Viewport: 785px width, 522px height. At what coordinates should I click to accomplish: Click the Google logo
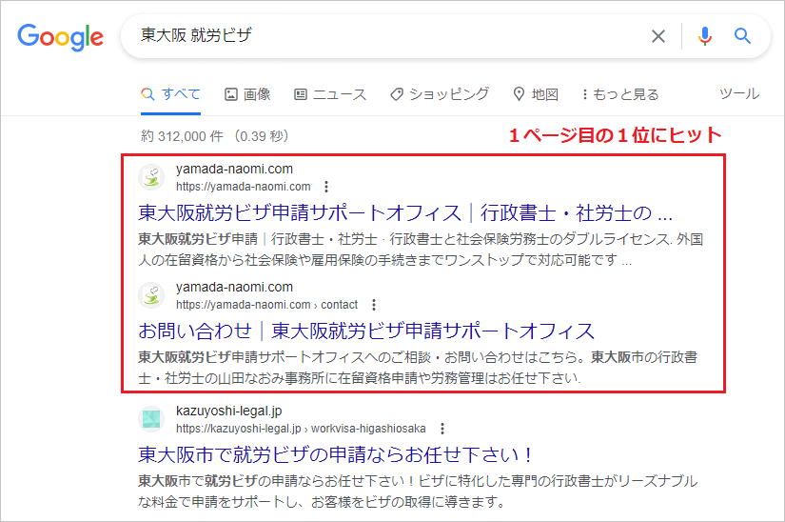[x=61, y=36]
